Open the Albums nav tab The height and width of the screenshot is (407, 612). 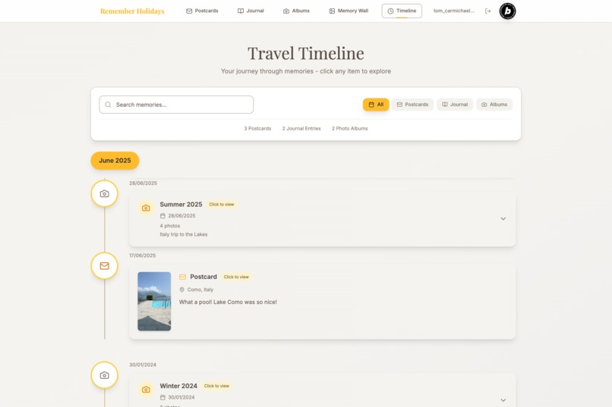tap(296, 11)
